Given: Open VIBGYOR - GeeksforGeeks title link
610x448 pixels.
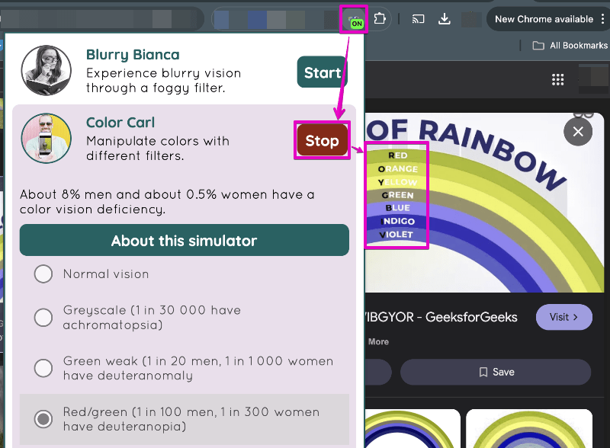Looking at the screenshot, I should pos(441,317).
